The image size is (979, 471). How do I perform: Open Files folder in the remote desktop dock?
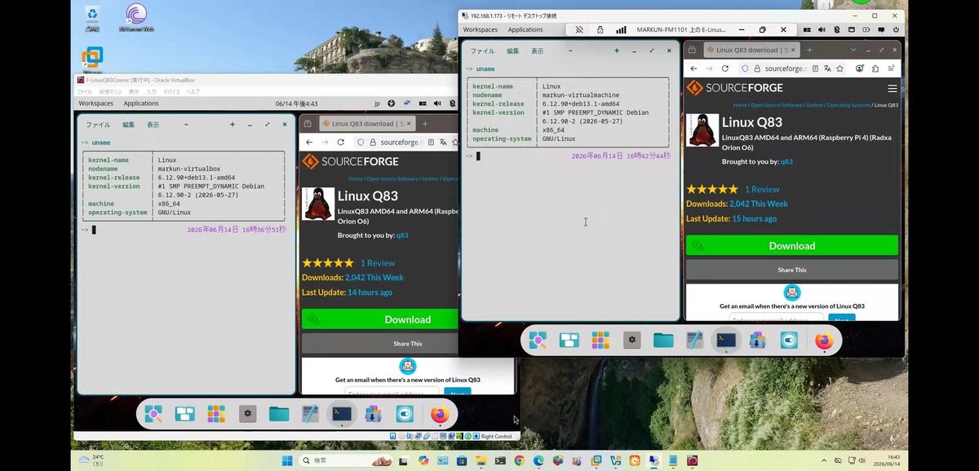(663, 341)
